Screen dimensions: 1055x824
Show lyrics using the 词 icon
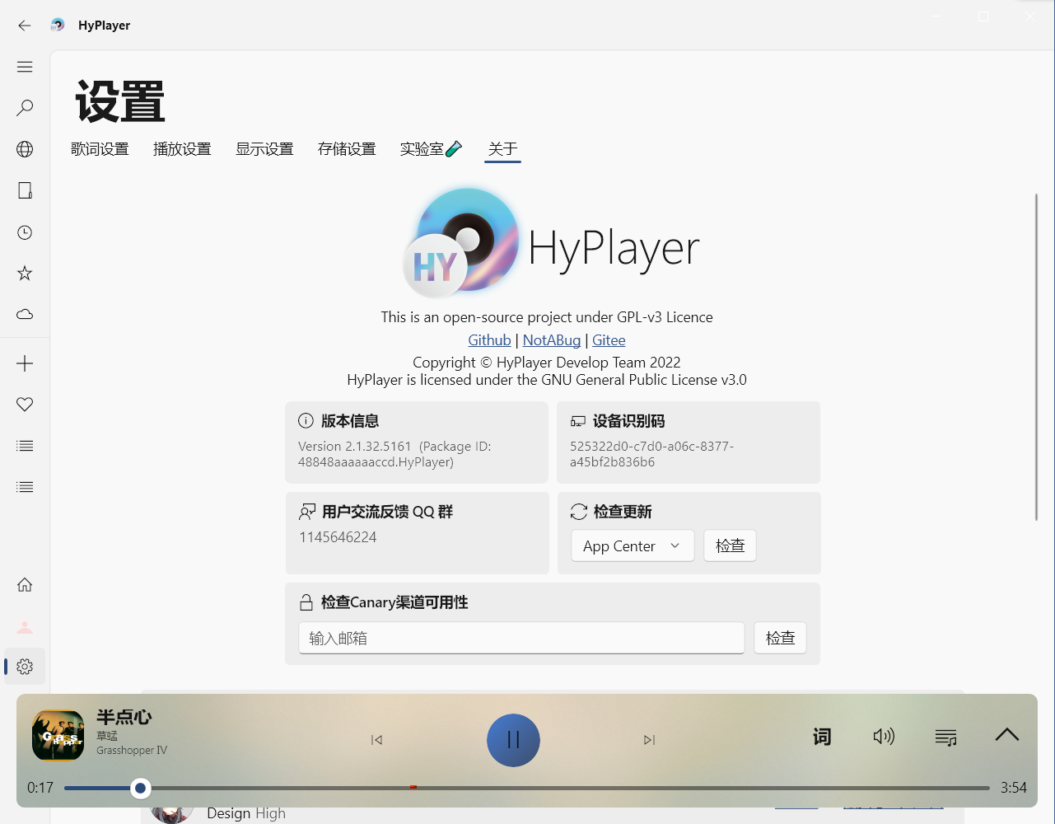[x=821, y=737]
